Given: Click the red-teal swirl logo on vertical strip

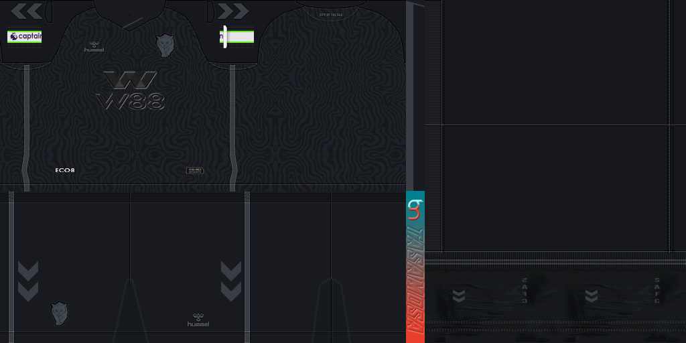Looking at the screenshot, I should pos(415,209).
